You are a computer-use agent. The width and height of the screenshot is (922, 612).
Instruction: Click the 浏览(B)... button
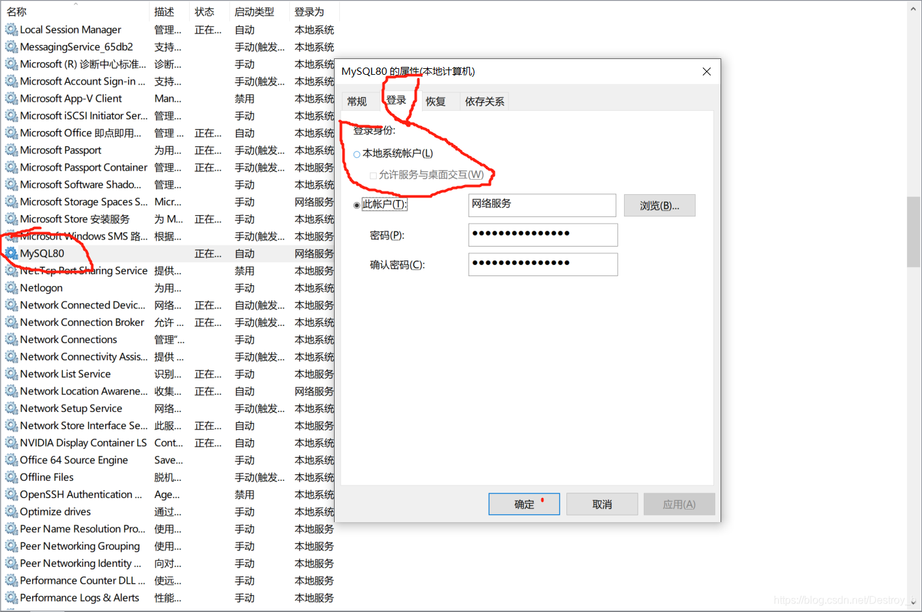[660, 205]
